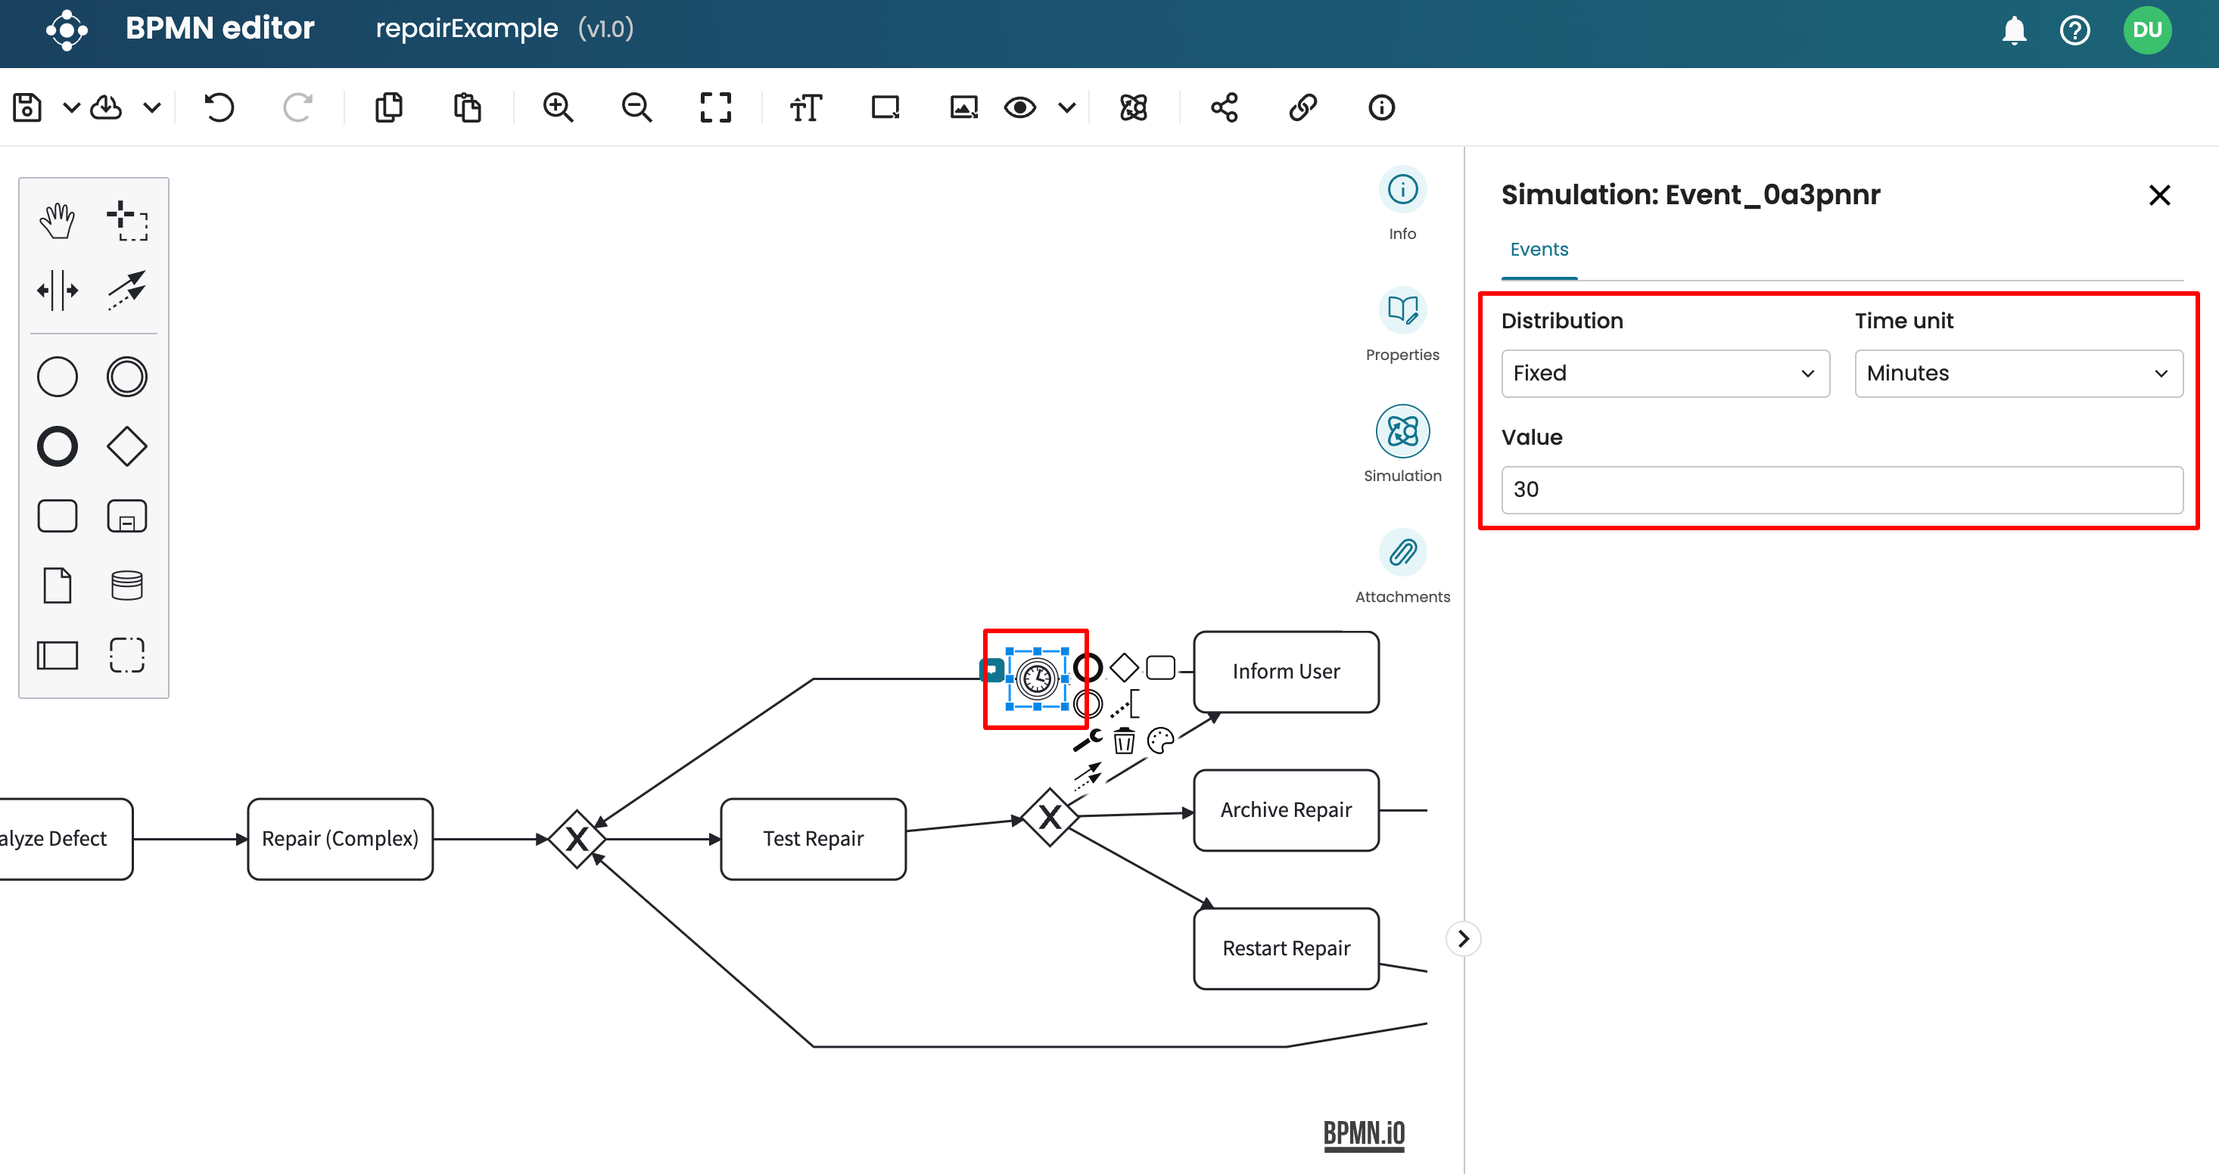Activate the hand tool in palette
Image resolution: width=2219 pixels, height=1174 pixels.
coord(57,221)
